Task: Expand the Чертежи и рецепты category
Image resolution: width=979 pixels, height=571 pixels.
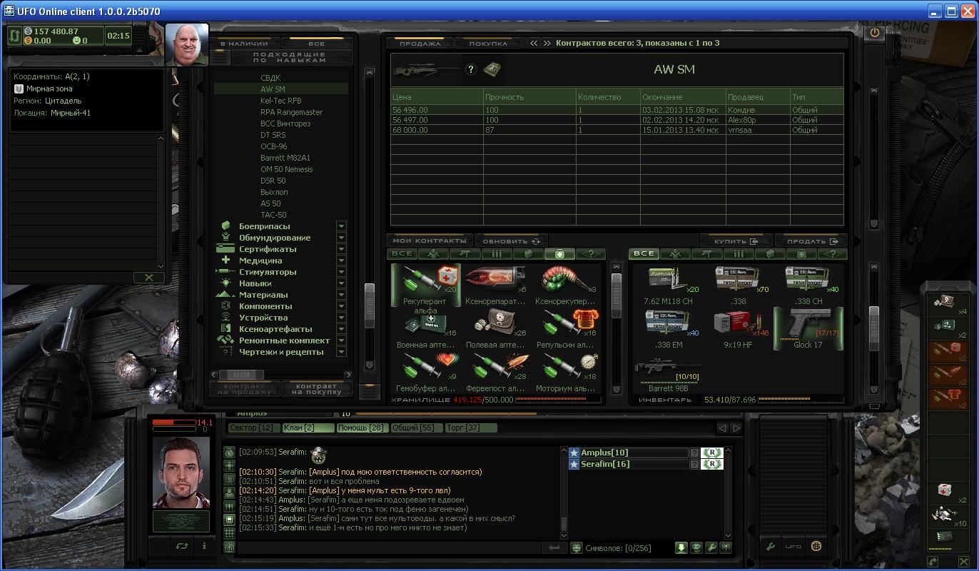Action: (341, 352)
